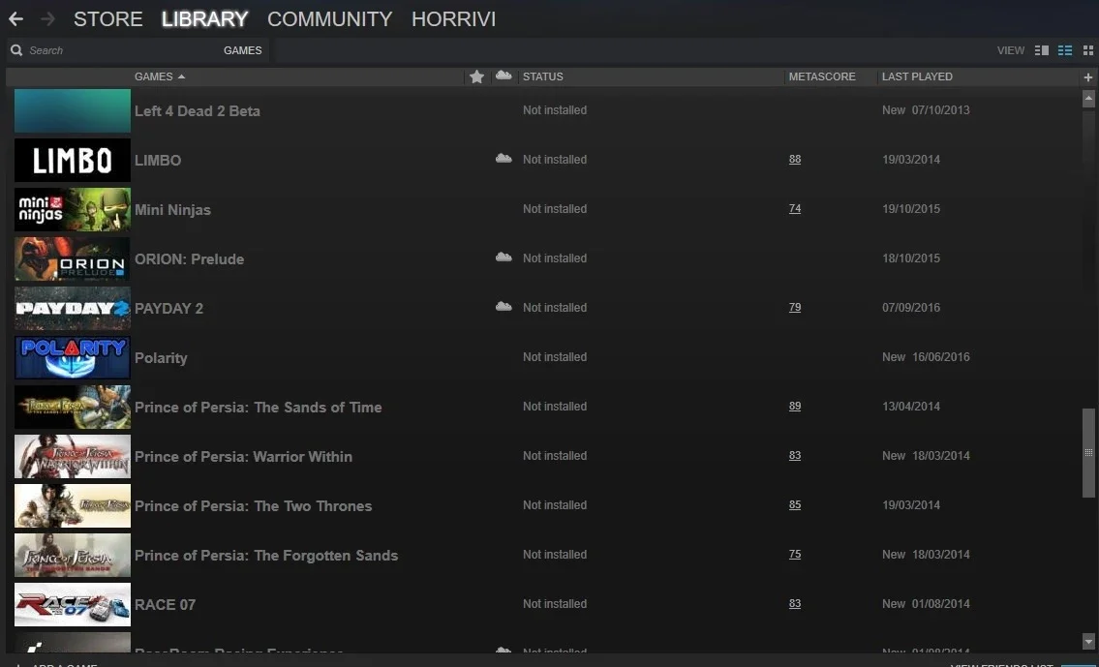Open the COMMUNITY tab
1099x667 pixels.
(329, 19)
